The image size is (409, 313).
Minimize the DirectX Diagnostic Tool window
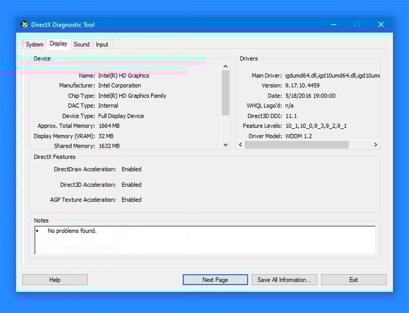(334, 24)
